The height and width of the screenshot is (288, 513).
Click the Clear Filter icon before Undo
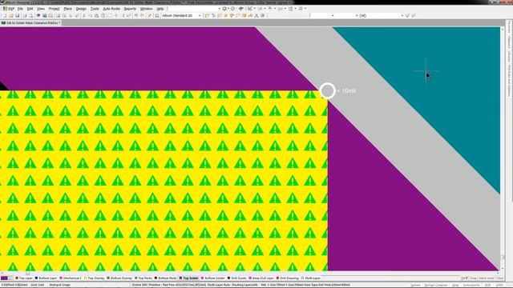(x=128, y=16)
